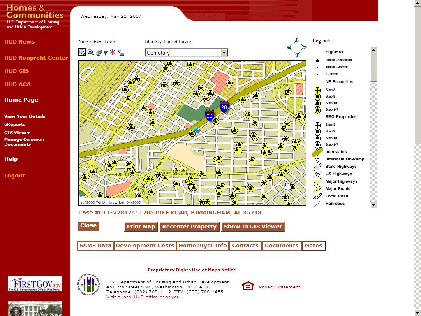Open the Identify Target Layer dropdown
Viewport: 421px width, 316px height.
click(224, 53)
